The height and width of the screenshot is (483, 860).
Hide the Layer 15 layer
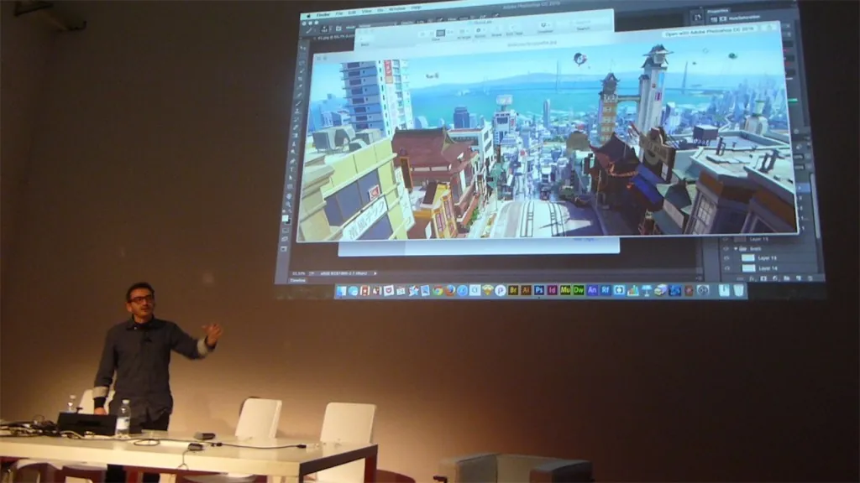(724, 238)
